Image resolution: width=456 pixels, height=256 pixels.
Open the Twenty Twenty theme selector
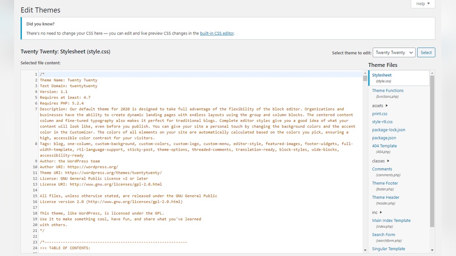[394, 52]
